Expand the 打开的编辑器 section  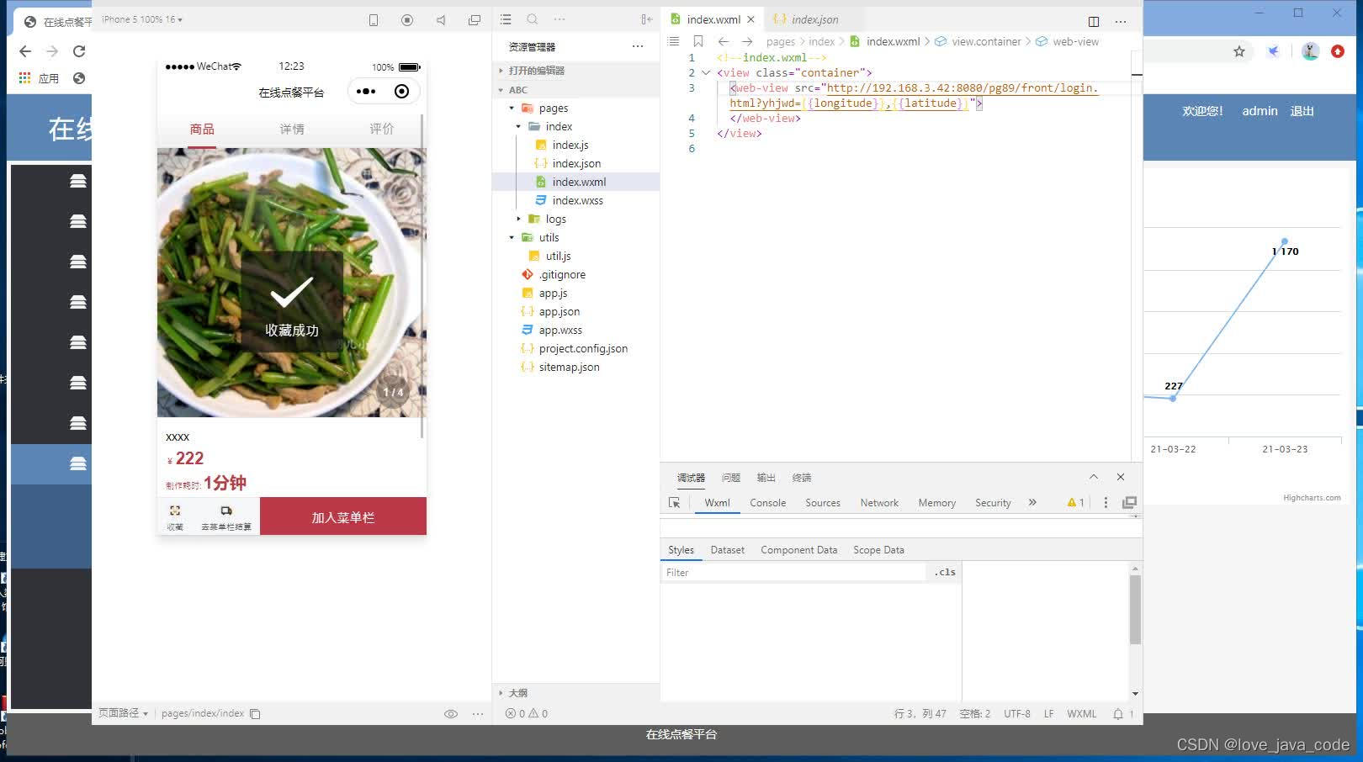point(575,71)
